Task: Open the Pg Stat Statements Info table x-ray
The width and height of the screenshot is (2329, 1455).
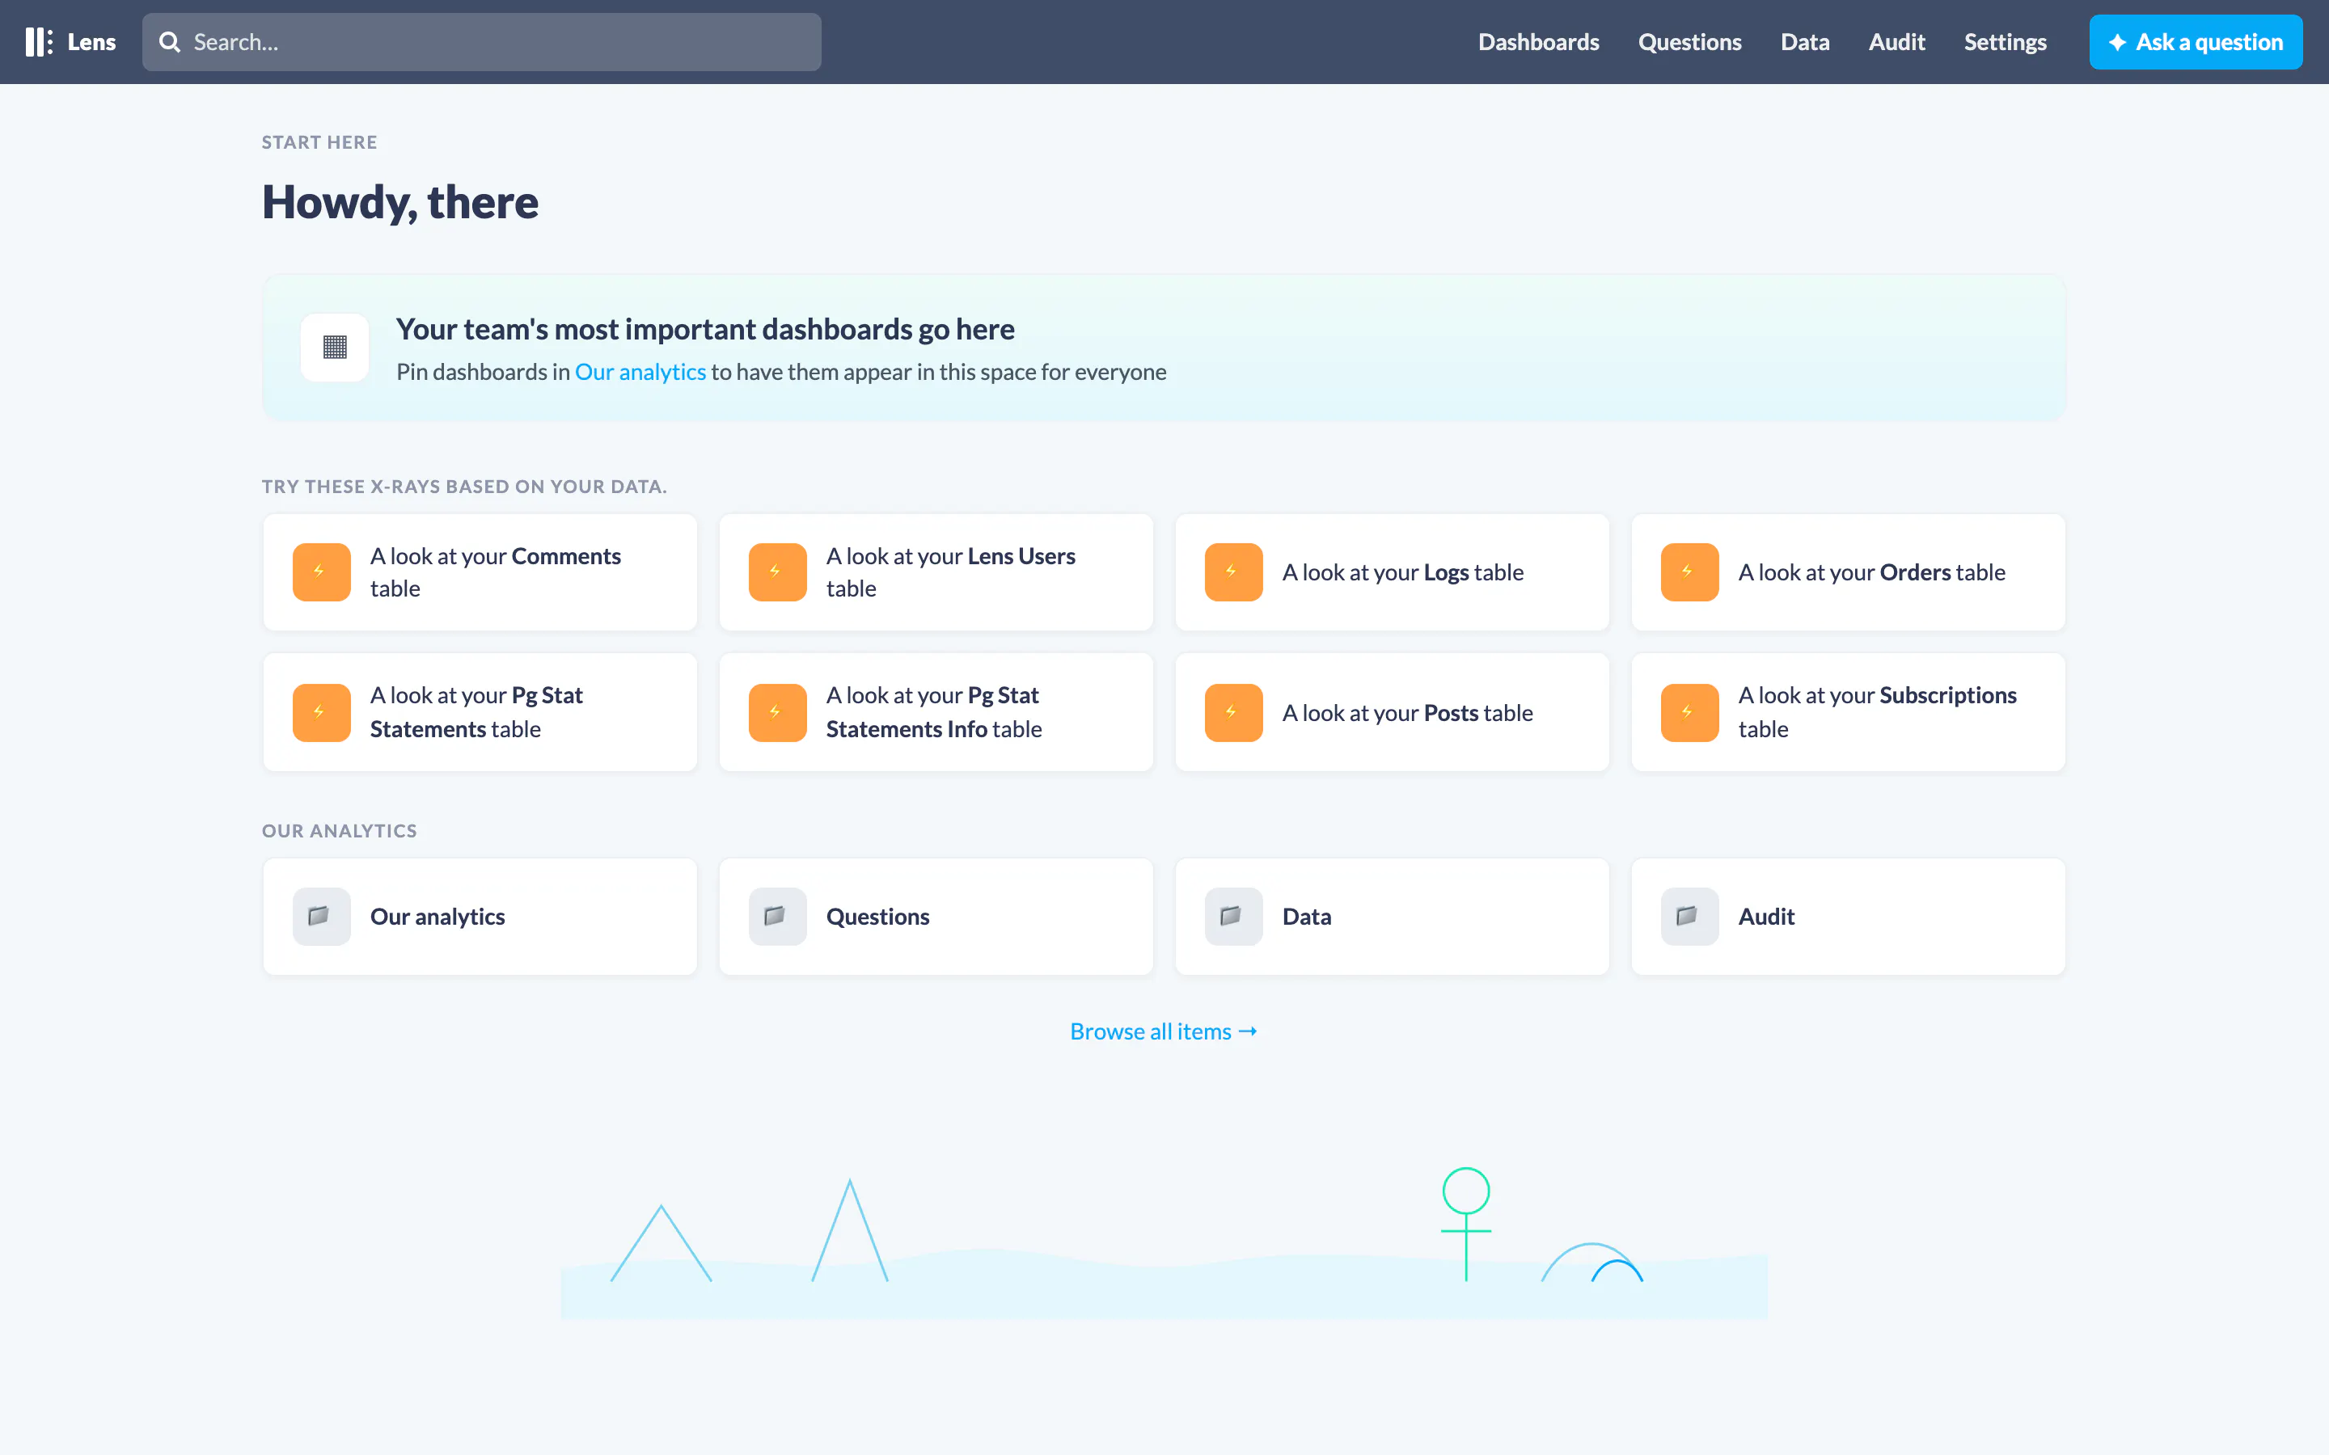Action: click(x=936, y=712)
